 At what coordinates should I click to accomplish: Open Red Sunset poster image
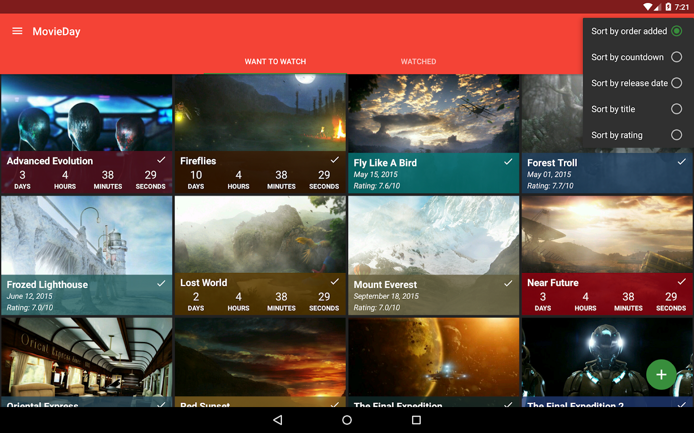(260, 357)
